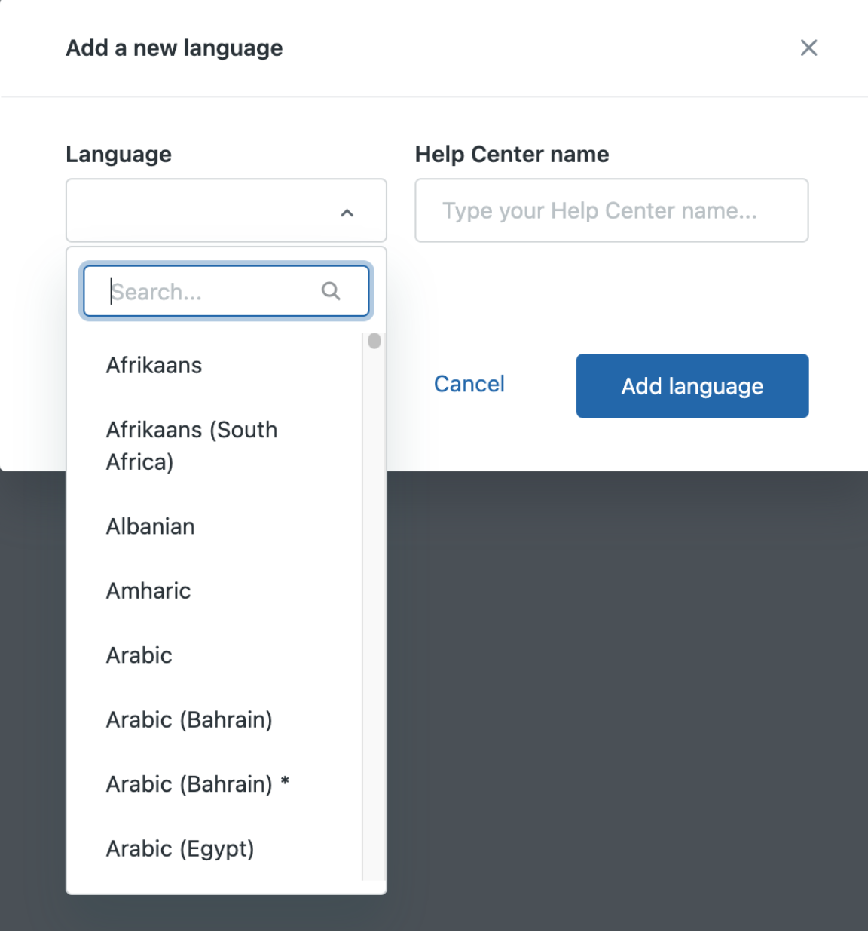Image resolution: width=868 pixels, height=932 pixels.
Task: Click the Help Center name label
Action: (x=512, y=155)
